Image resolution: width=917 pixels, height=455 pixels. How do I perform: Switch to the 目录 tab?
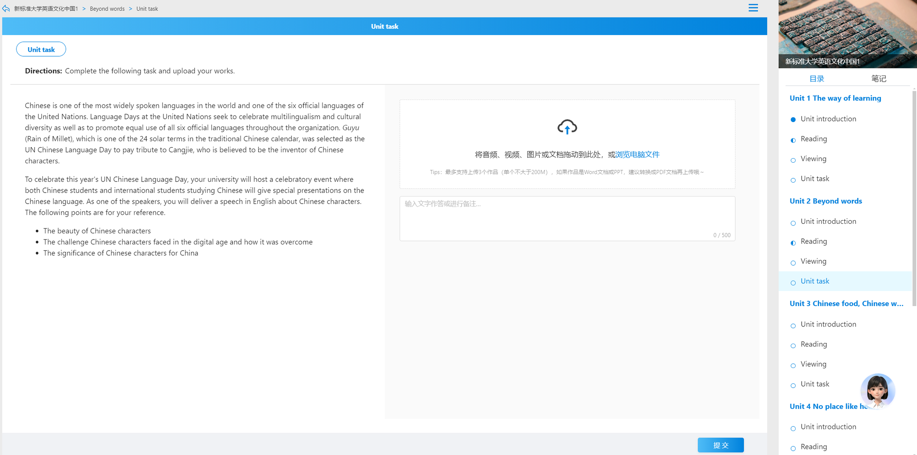(x=817, y=78)
